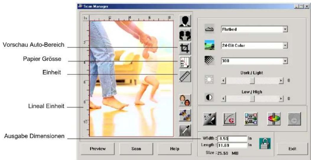The height and width of the screenshot is (160, 311).
Task: Close the Scan Manager window
Action: (307, 6)
